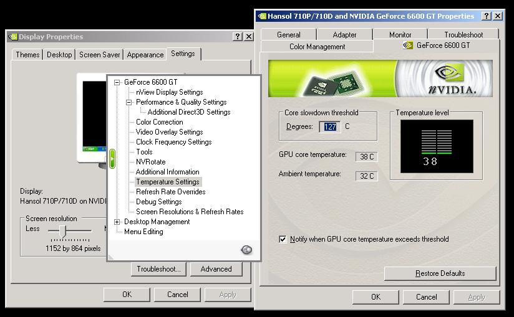Select Screen Resolutions & Refresh Rates

click(190, 212)
